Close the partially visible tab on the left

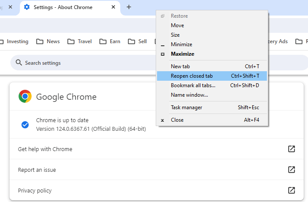[x=10, y=7]
